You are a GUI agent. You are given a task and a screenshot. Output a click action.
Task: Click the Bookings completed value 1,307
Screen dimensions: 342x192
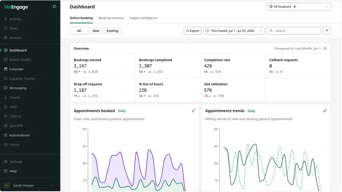pos(145,66)
